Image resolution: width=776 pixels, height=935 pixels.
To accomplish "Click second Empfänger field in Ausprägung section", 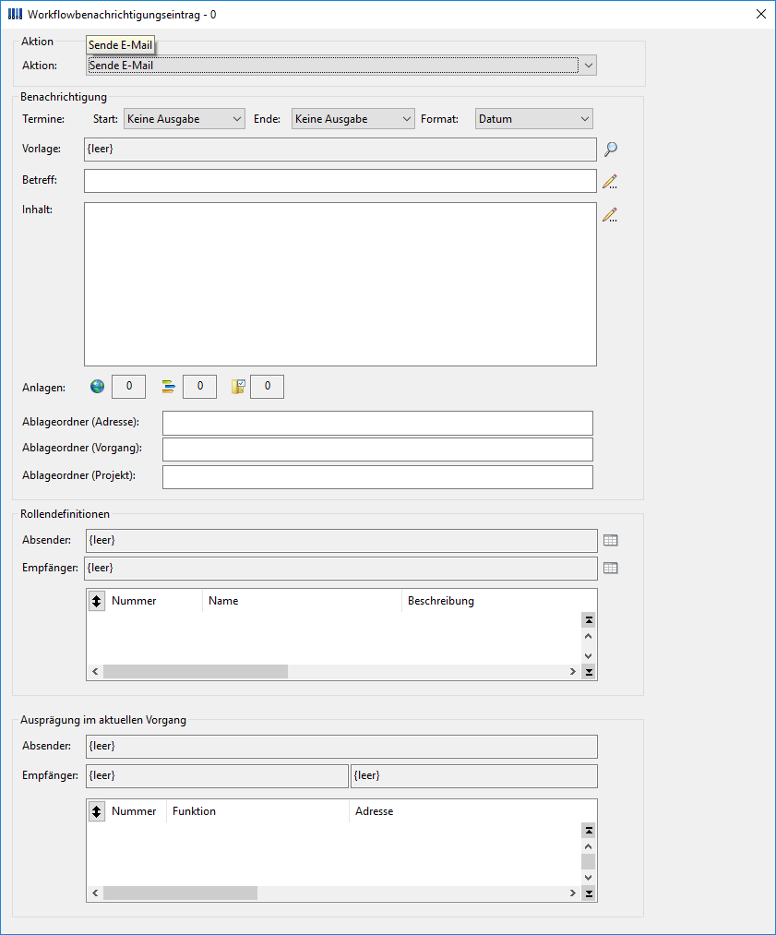I will (x=474, y=776).
